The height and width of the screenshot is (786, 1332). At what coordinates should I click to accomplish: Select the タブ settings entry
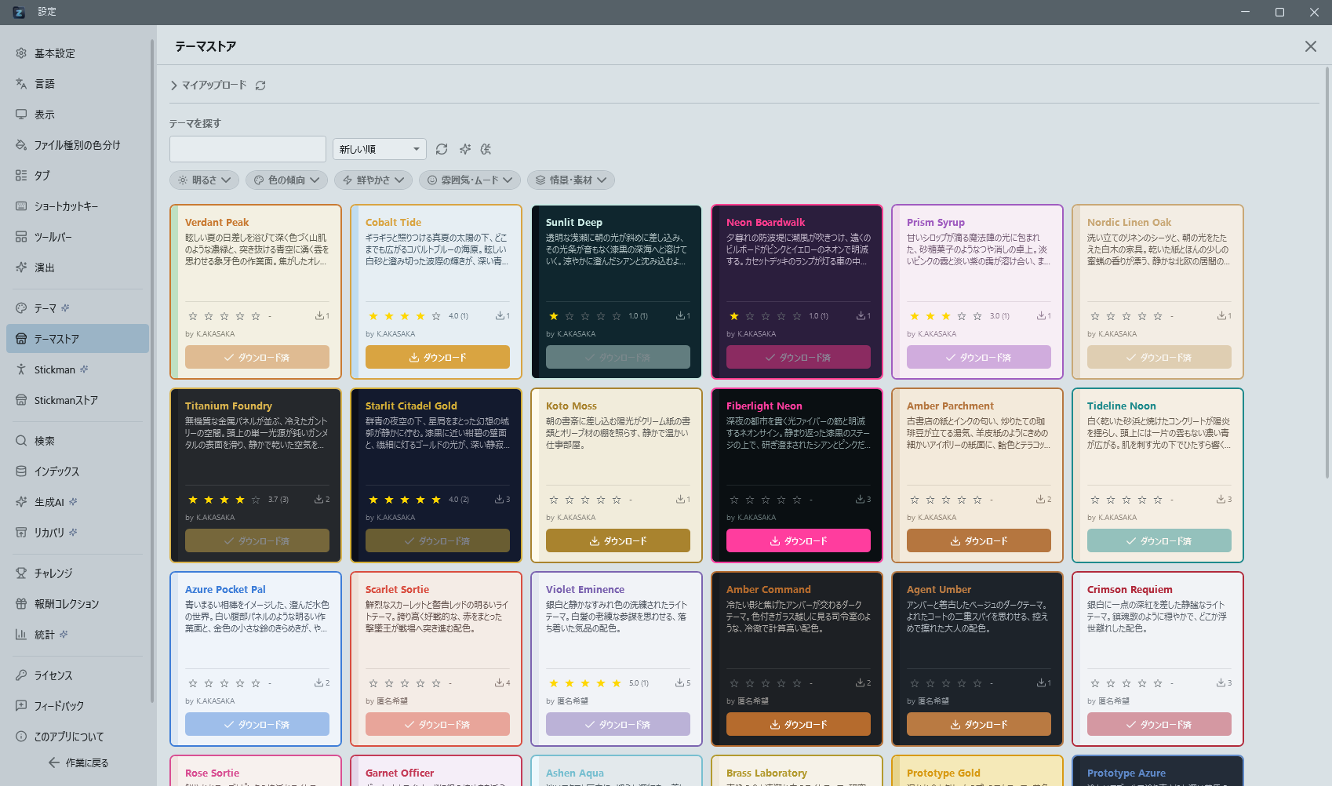pyautogui.click(x=77, y=176)
